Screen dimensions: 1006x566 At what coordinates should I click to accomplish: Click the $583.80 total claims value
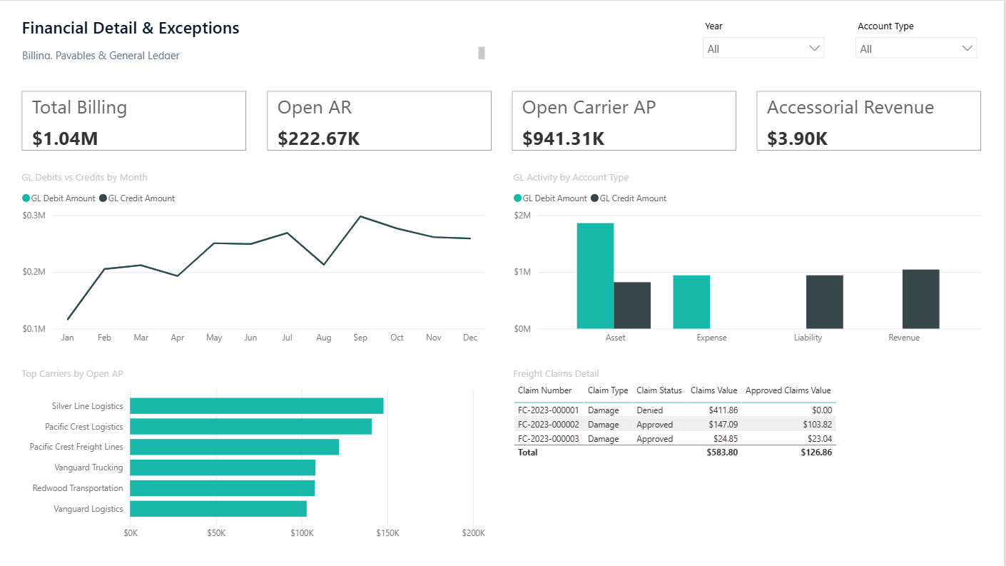tap(723, 452)
